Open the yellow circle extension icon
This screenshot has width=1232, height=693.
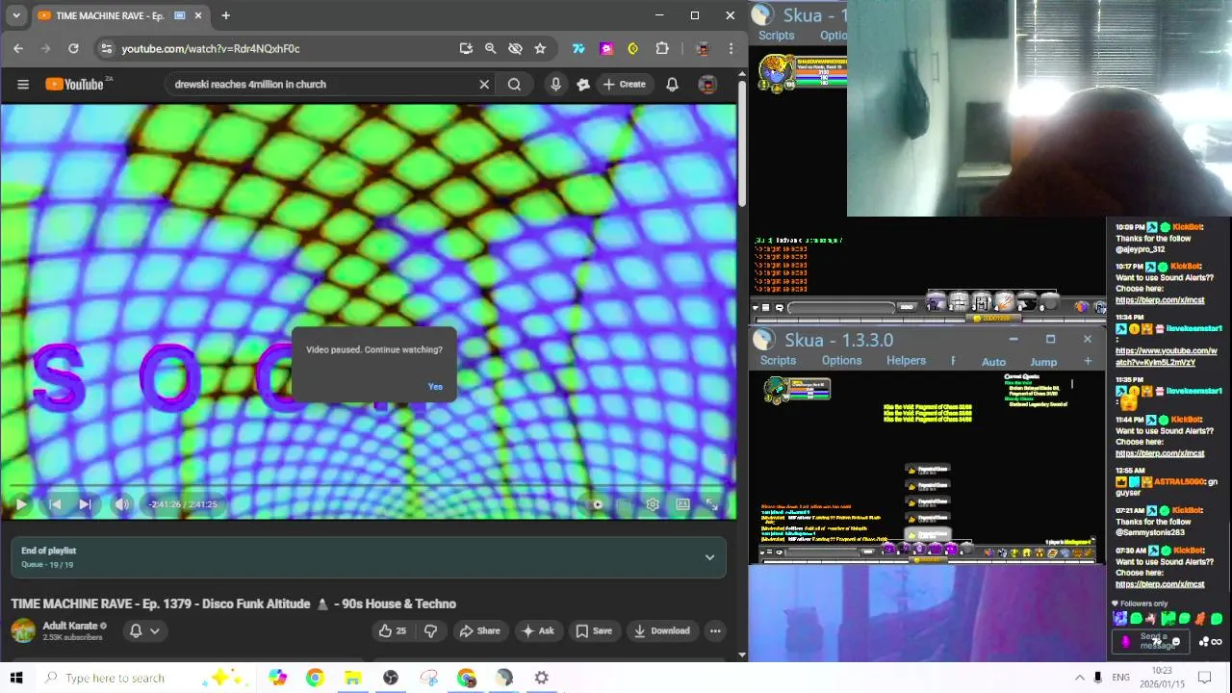[633, 48]
